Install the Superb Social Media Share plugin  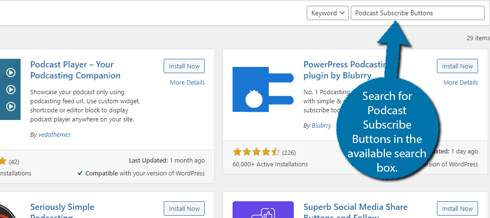point(457,208)
